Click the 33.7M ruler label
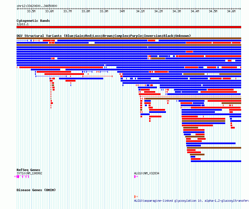The width and height of the screenshot is (249, 209). 67,11
